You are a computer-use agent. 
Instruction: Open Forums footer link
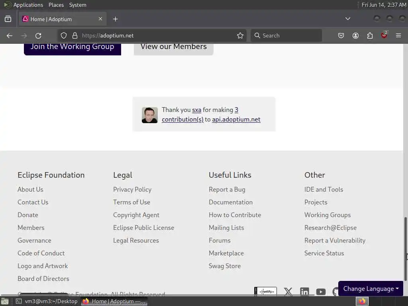(220, 240)
